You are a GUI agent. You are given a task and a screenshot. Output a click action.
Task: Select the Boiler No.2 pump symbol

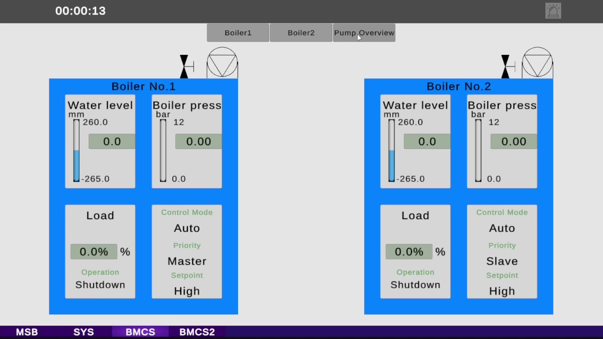[x=537, y=62]
